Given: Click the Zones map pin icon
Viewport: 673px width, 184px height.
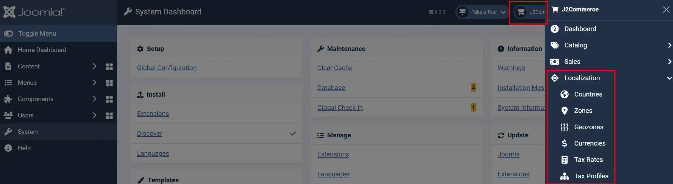Looking at the screenshot, I should (565, 111).
